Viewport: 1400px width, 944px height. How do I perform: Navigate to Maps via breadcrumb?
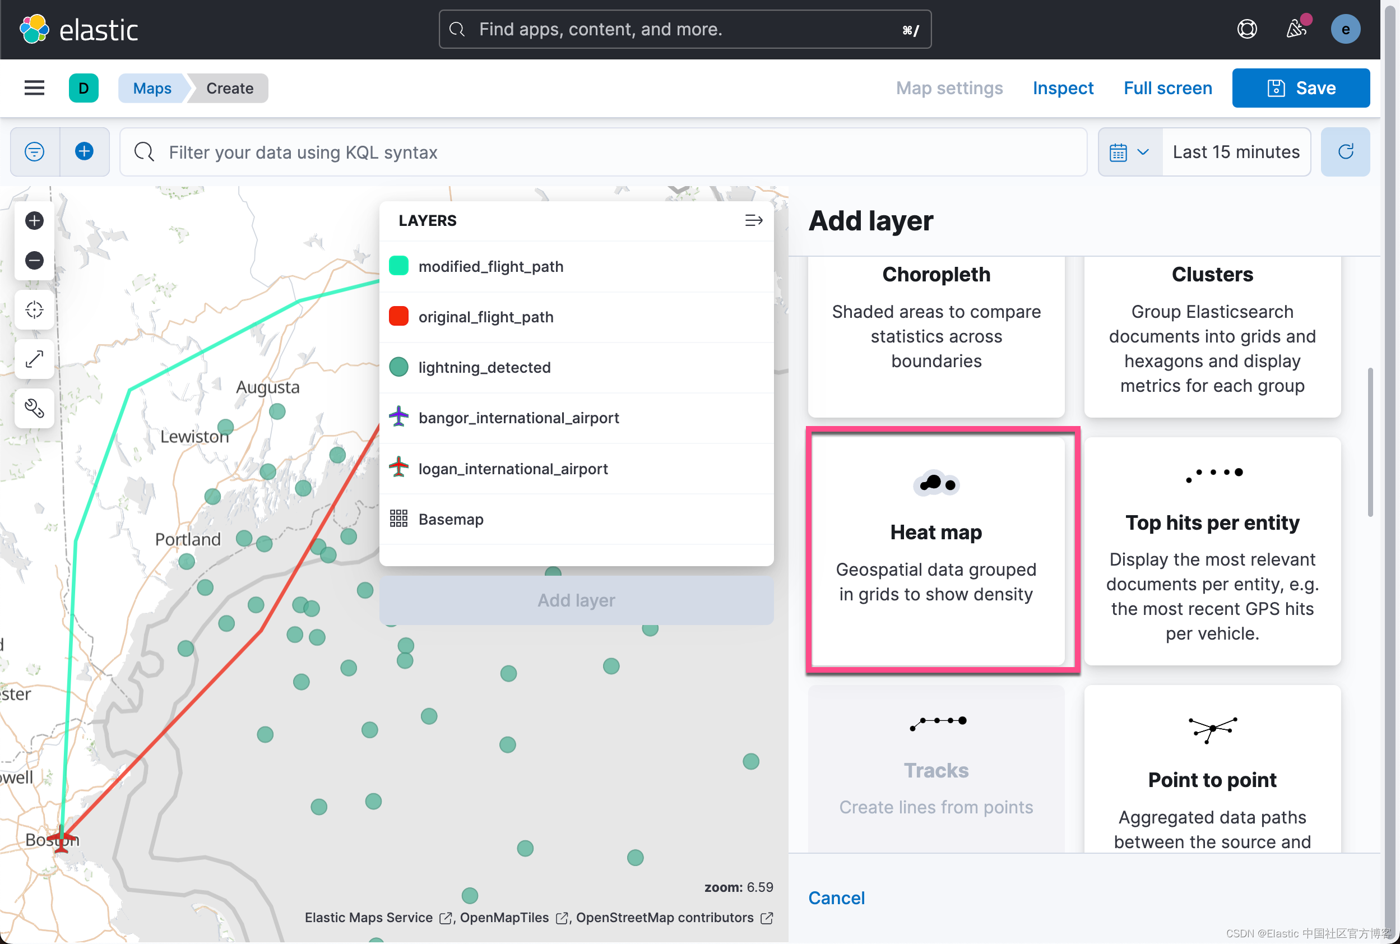[x=151, y=88]
